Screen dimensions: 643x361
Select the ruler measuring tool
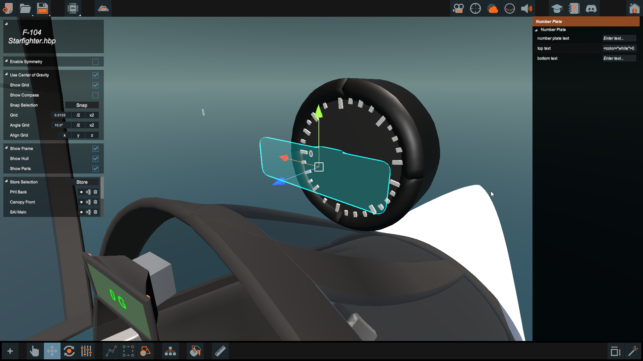(x=220, y=351)
